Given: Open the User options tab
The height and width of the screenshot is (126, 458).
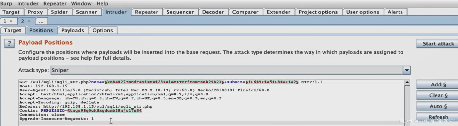Looking at the screenshot, I should click(362, 12).
